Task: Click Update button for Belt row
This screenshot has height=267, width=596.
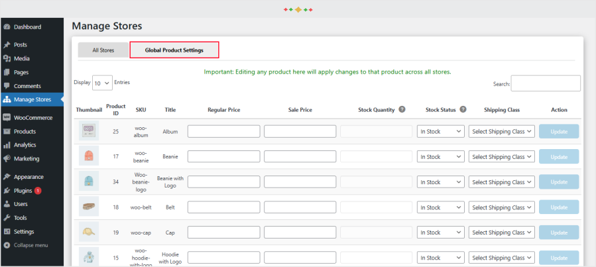Action: click(x=559, y=207)
